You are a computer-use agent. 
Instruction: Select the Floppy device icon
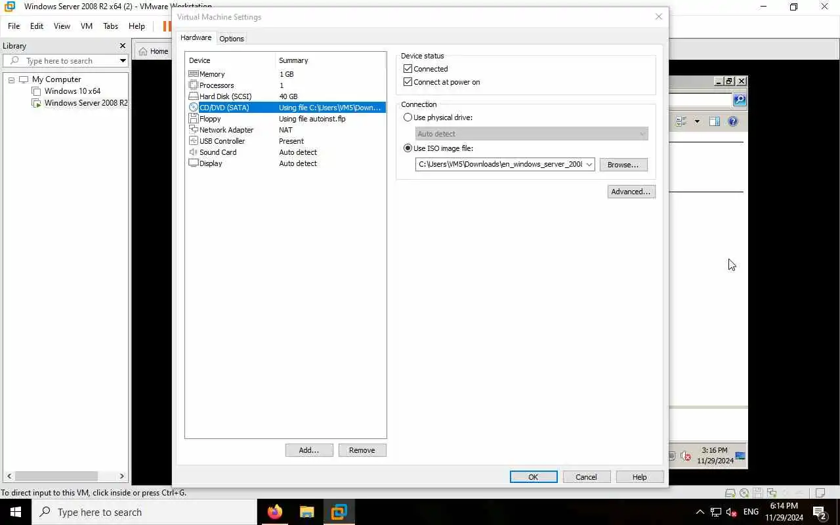[x=193, y=119]
